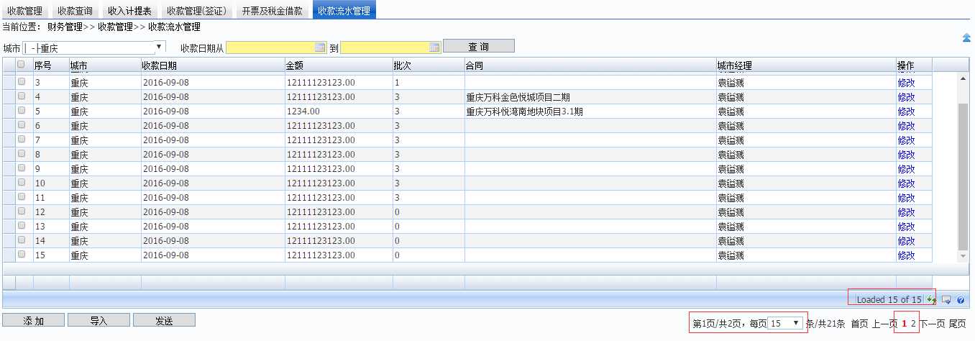Click 修改 link for row 15

point(906,255)
